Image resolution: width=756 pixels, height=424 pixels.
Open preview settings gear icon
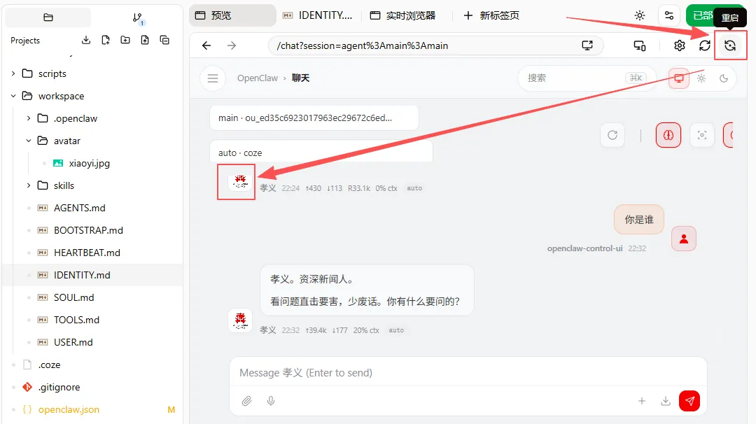click(x=679, y=45)
